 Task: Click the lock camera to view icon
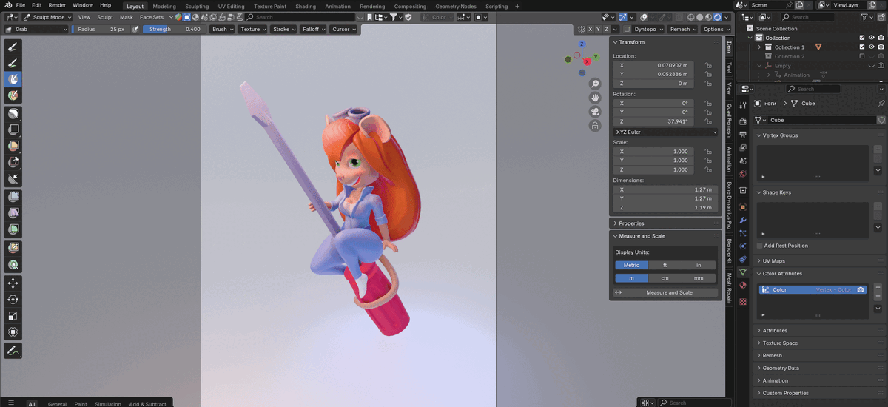point(595,126)
